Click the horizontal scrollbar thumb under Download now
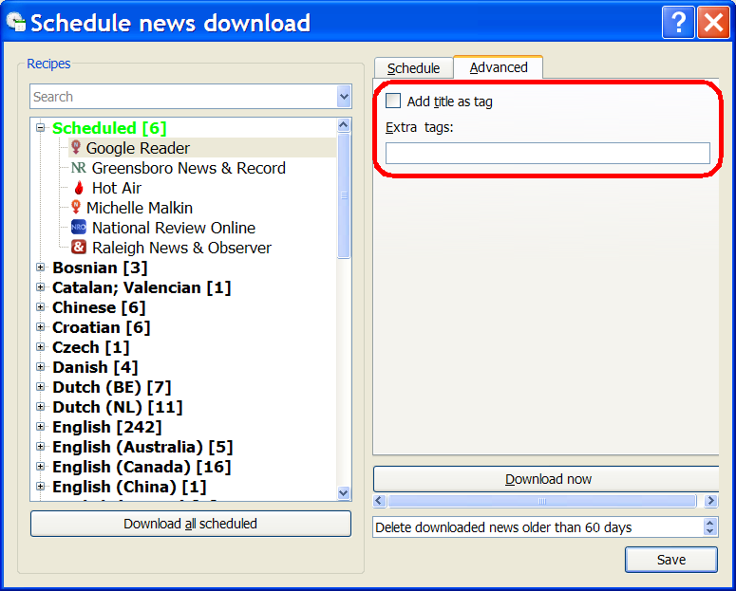This screenshot has width=736, height=591. pos(541,501)
